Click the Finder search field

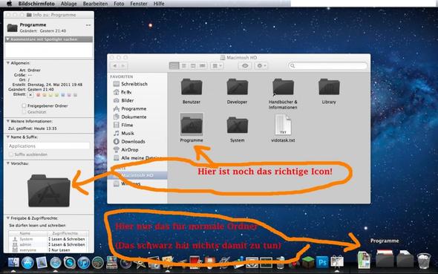(x=327, y=65)
